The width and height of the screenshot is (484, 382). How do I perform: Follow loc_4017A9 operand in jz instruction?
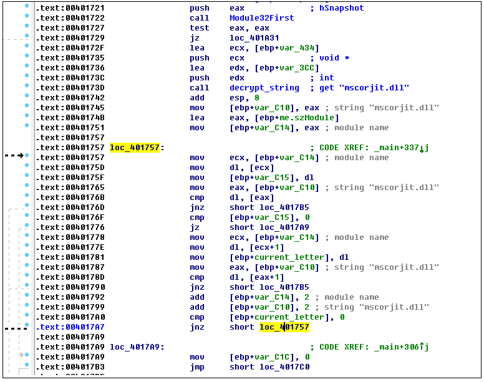tap(284, 227)
